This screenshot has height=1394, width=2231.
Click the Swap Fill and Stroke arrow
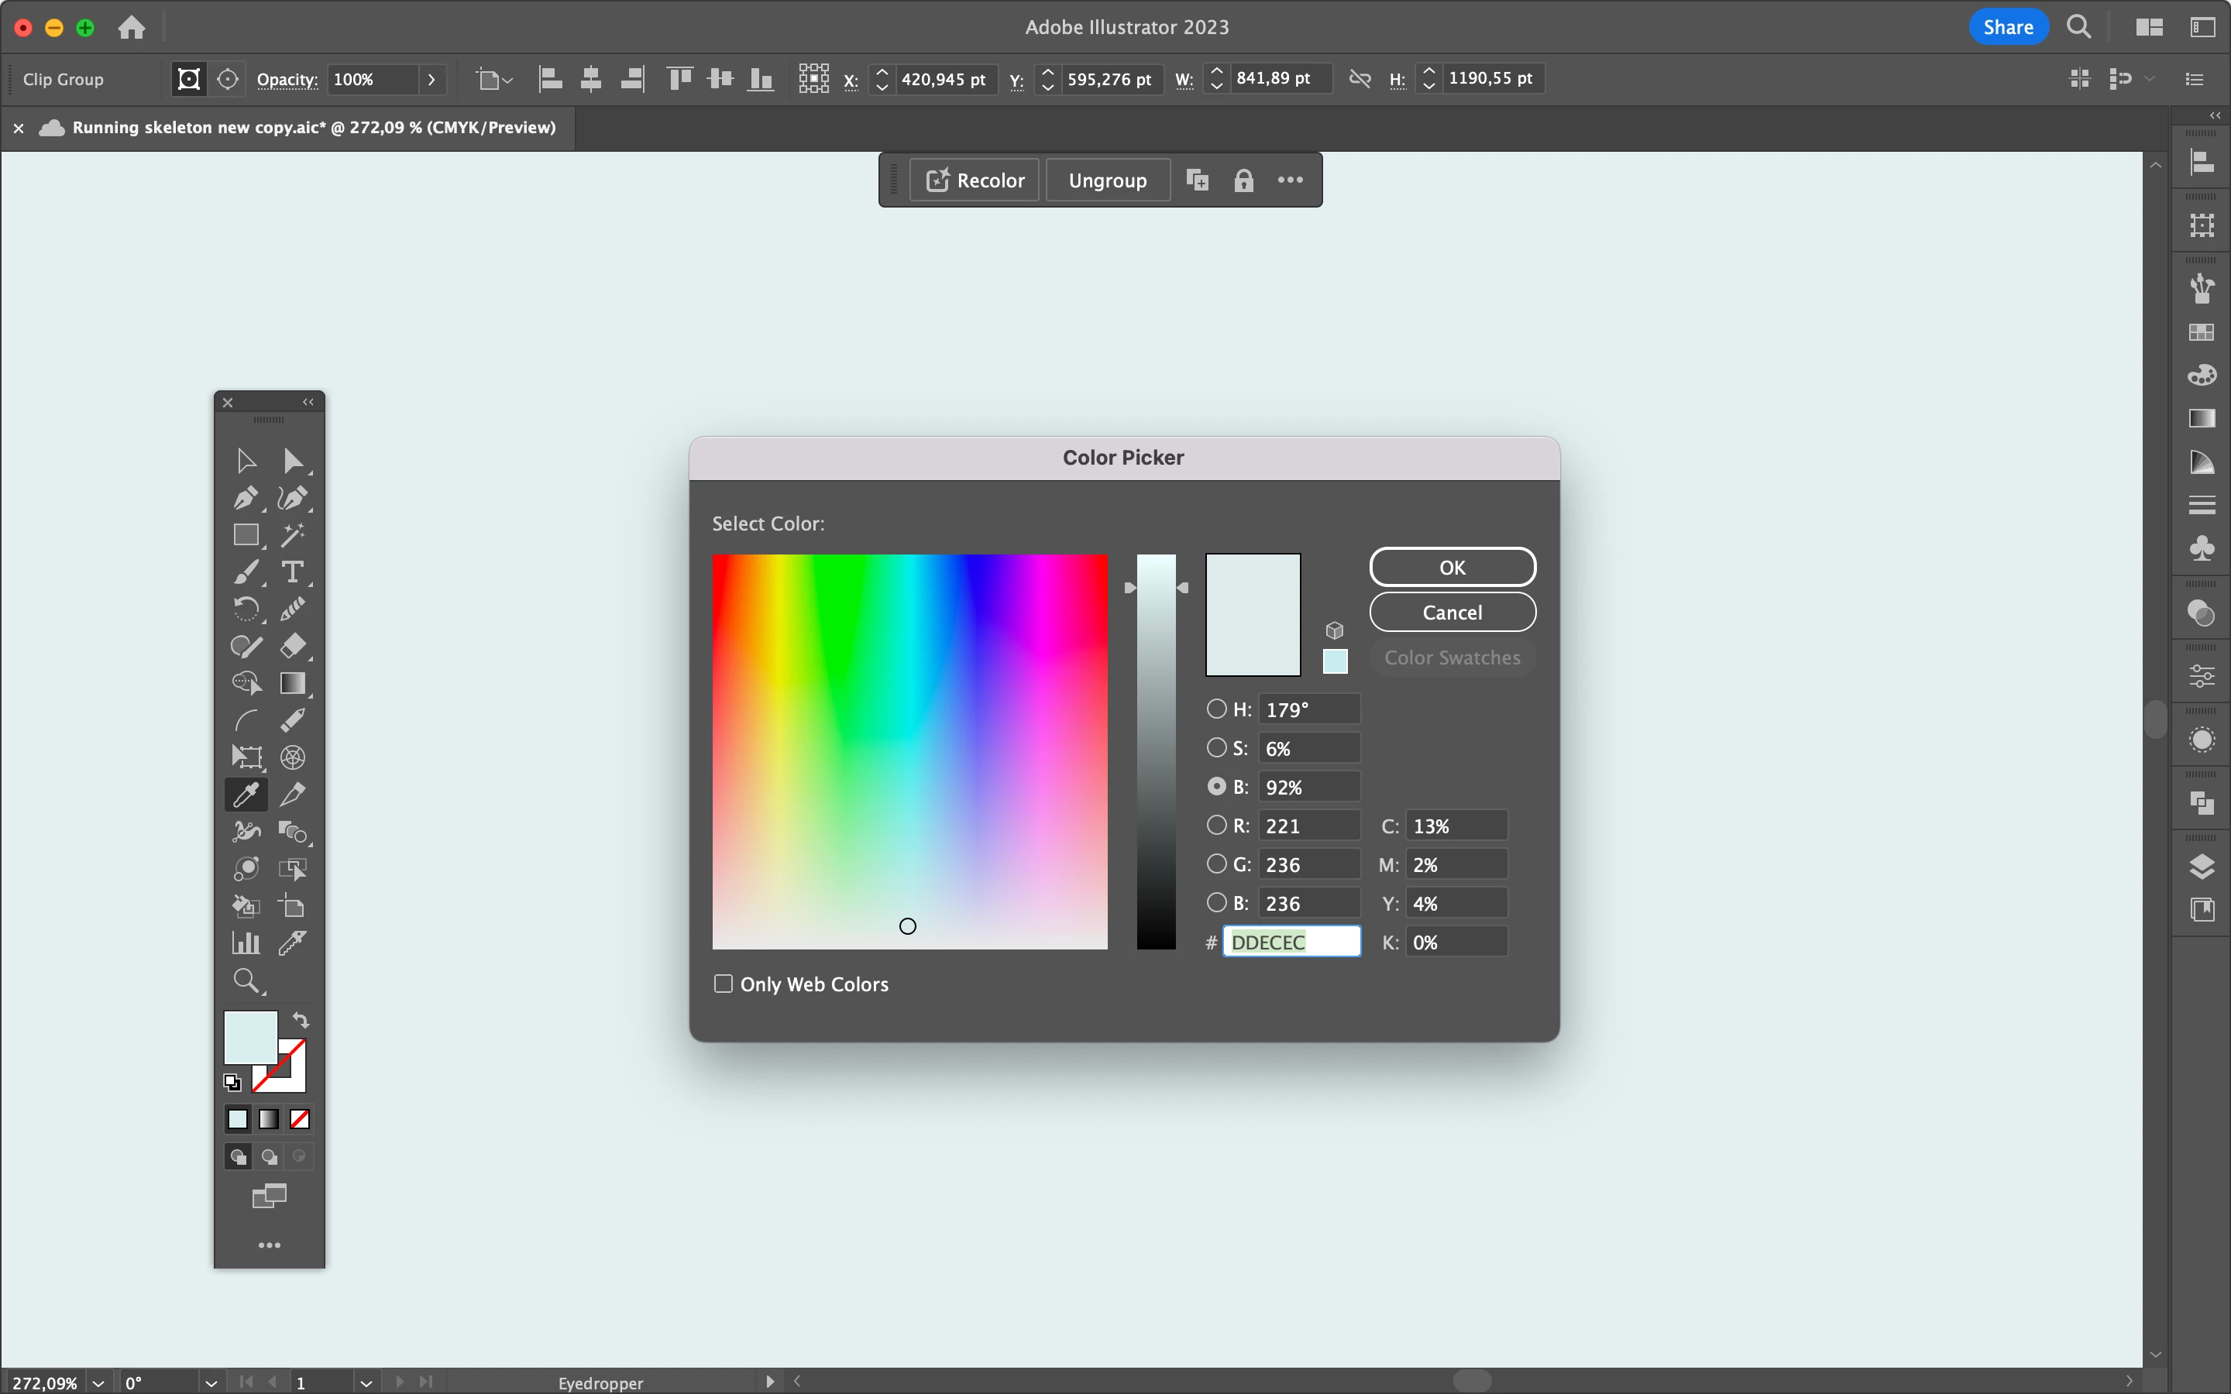tap(301, 1020)
